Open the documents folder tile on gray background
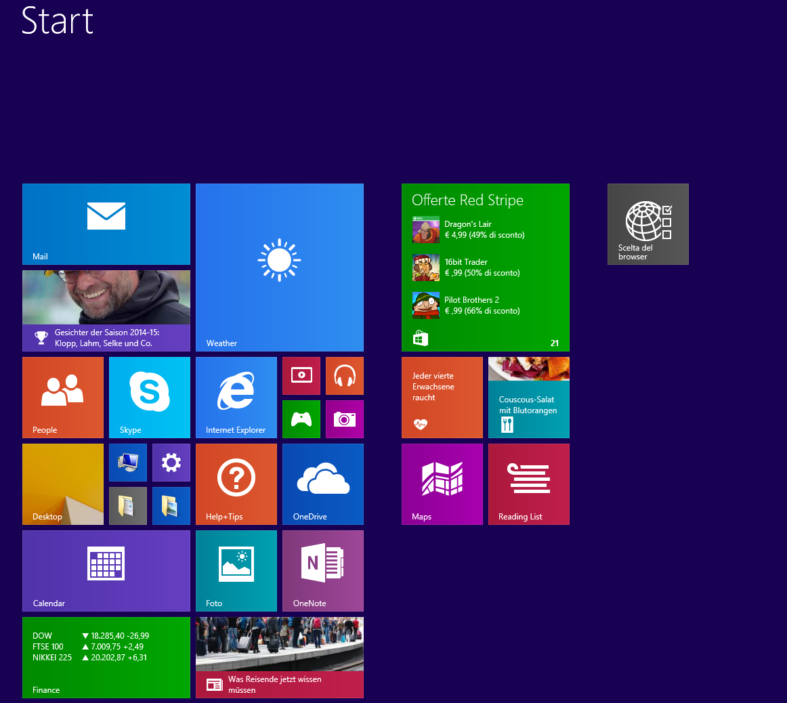Screen dimensions: 787x703 tap(128, 506)
